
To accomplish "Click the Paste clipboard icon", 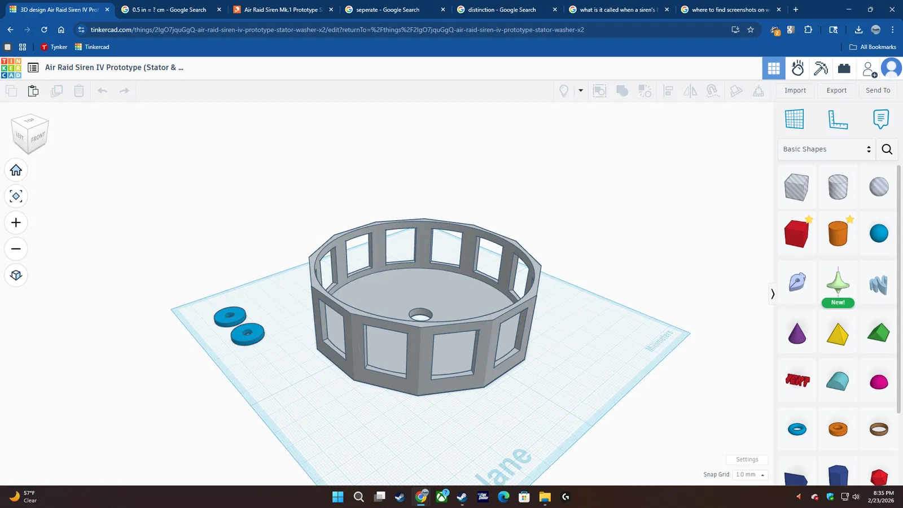I will pos(33,91).
